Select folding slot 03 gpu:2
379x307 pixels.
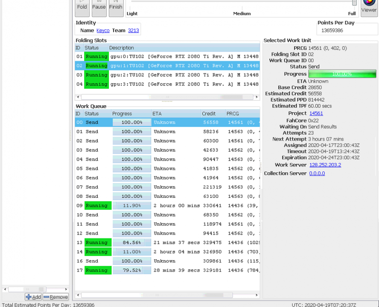[x=167, y=75]
